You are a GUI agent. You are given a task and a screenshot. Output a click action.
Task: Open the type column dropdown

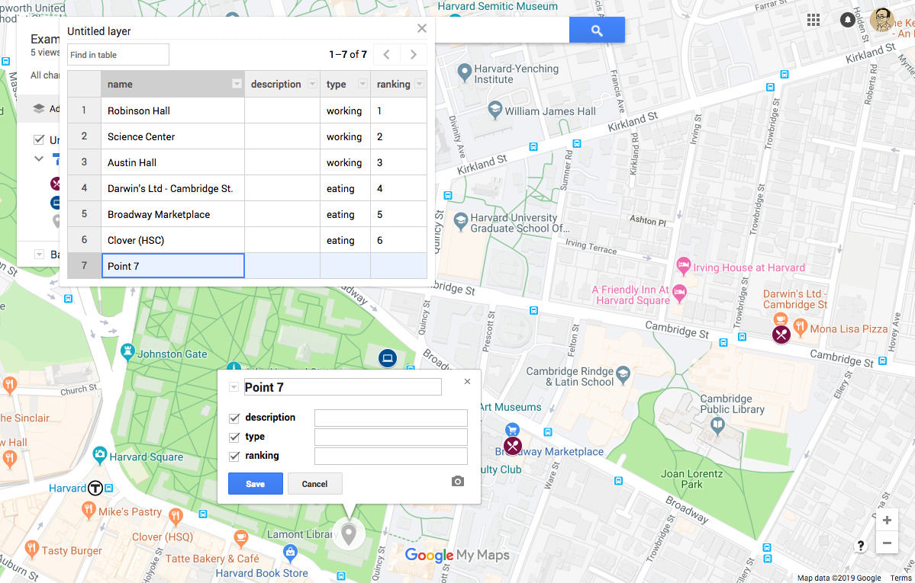coord(362,84)
